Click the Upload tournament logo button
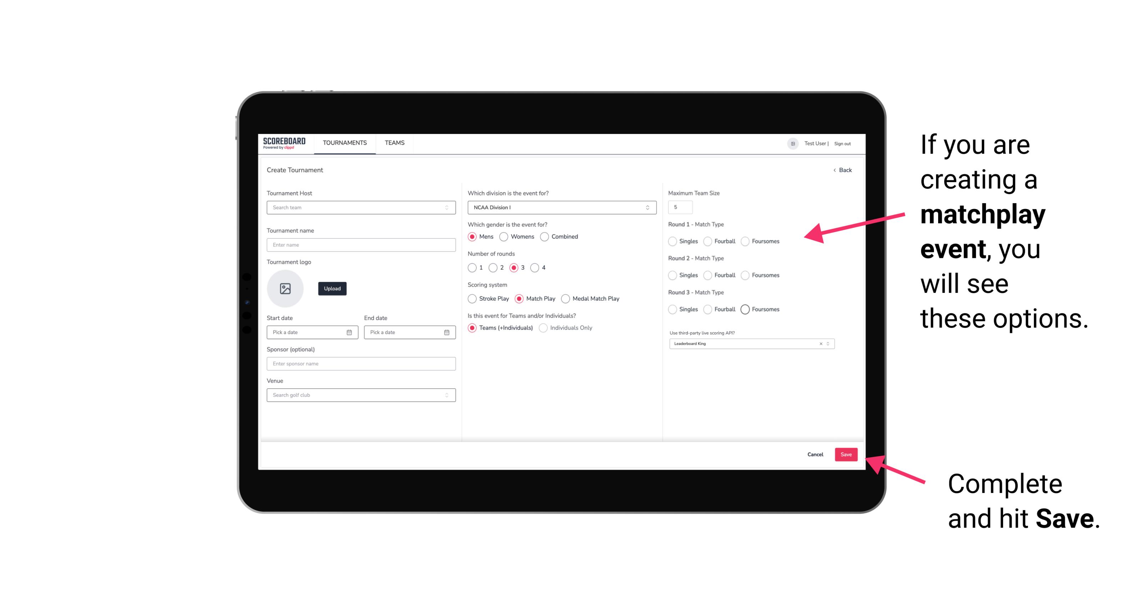Image resolution: width=1122 pixels, height=604 pixels. tap(332, 289)
